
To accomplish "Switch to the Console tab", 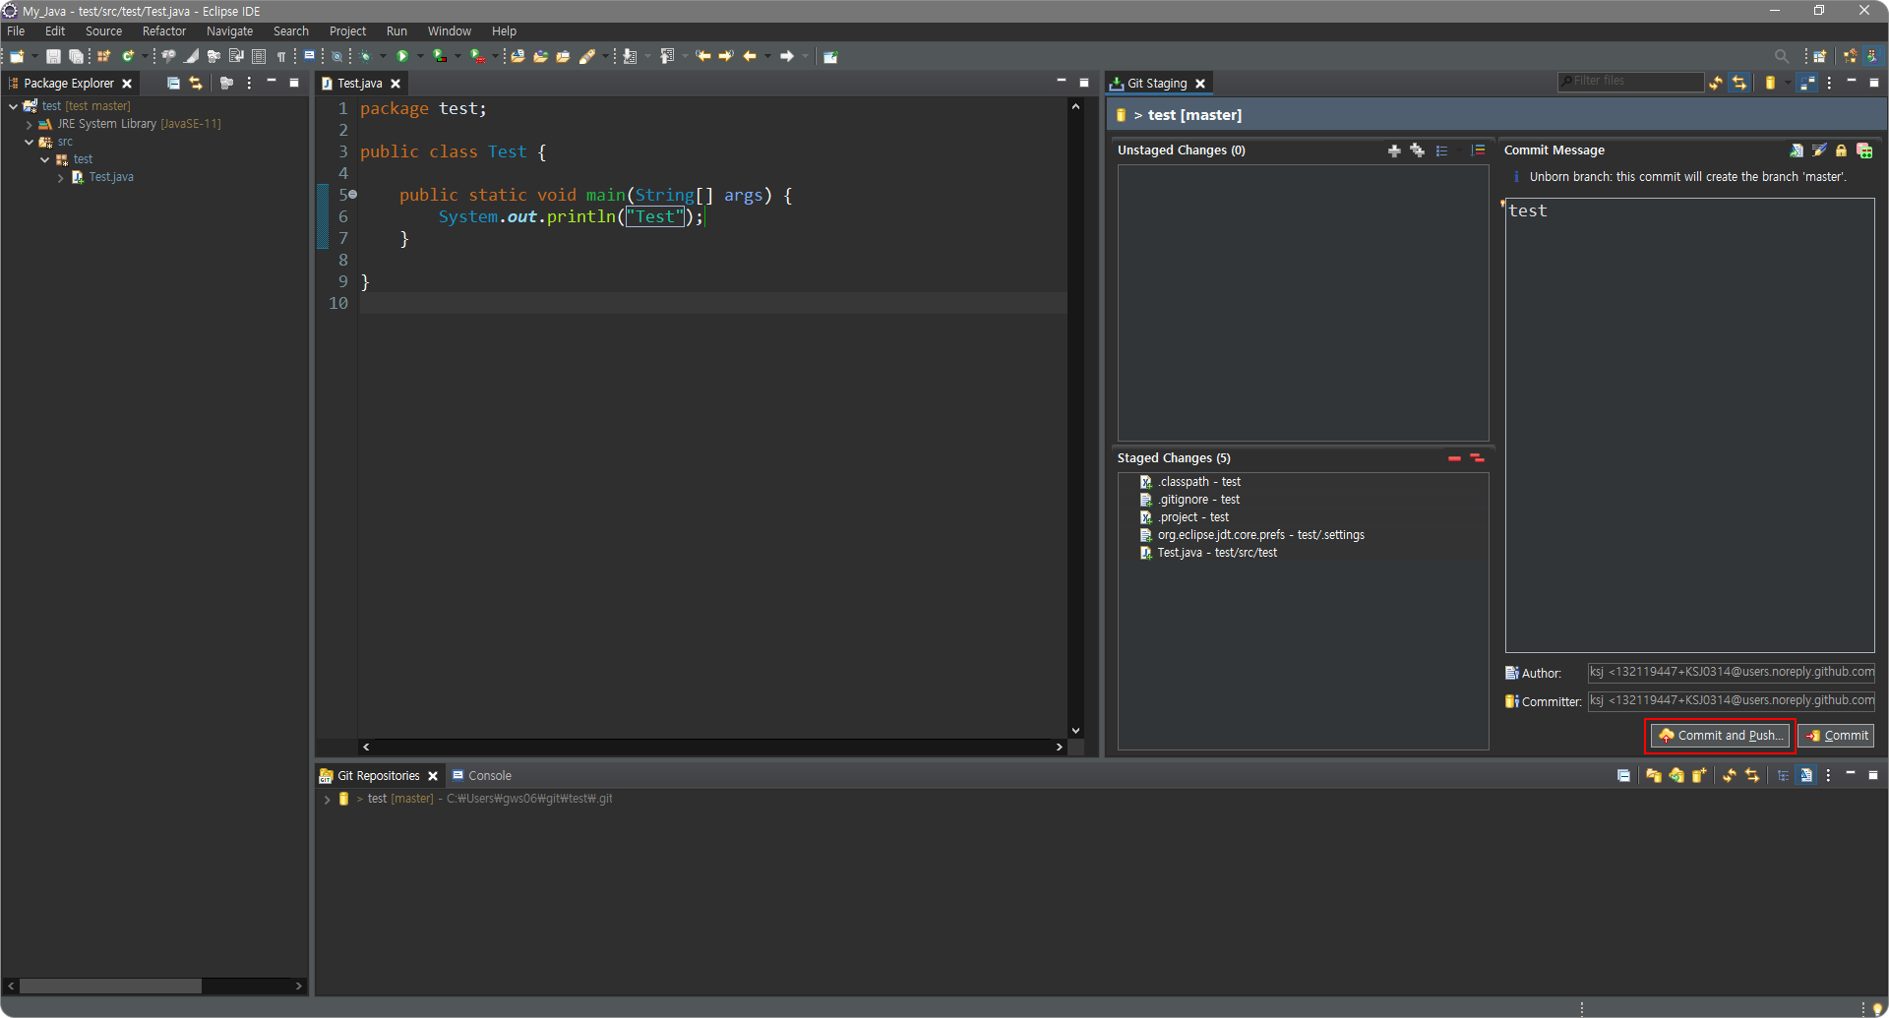I will pos(489,776).
